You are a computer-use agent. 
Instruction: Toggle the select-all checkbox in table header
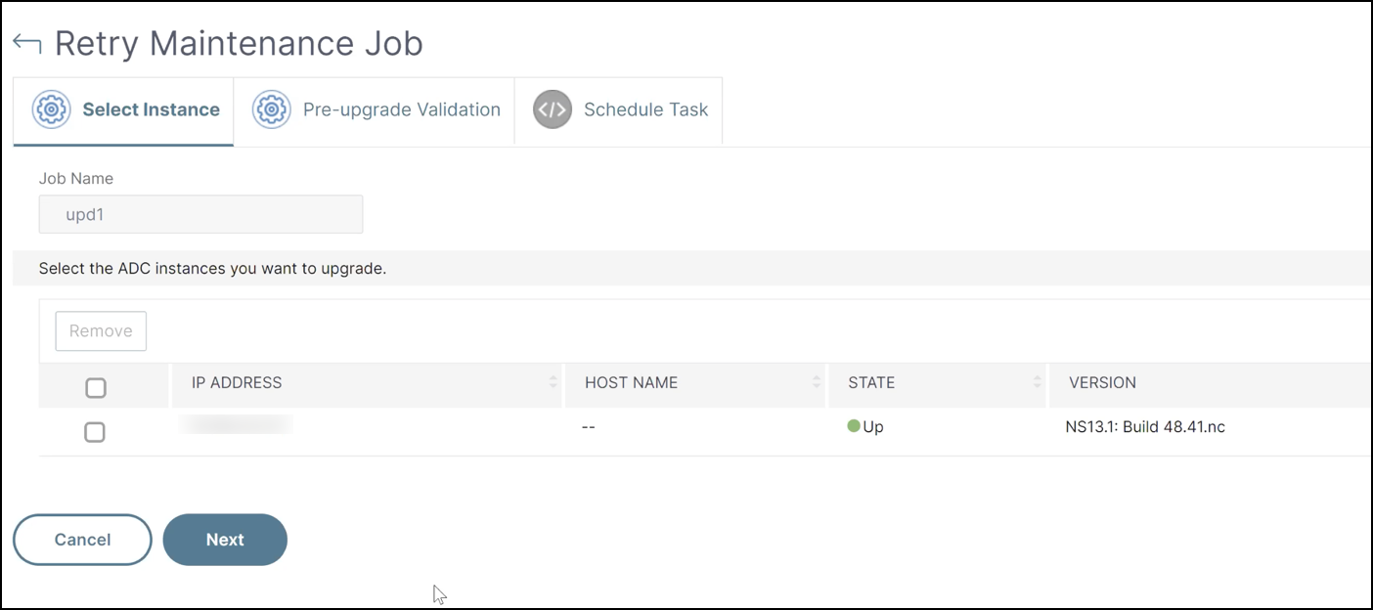coord(95,388)
